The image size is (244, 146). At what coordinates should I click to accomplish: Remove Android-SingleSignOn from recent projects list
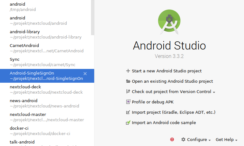pos(85,74)
